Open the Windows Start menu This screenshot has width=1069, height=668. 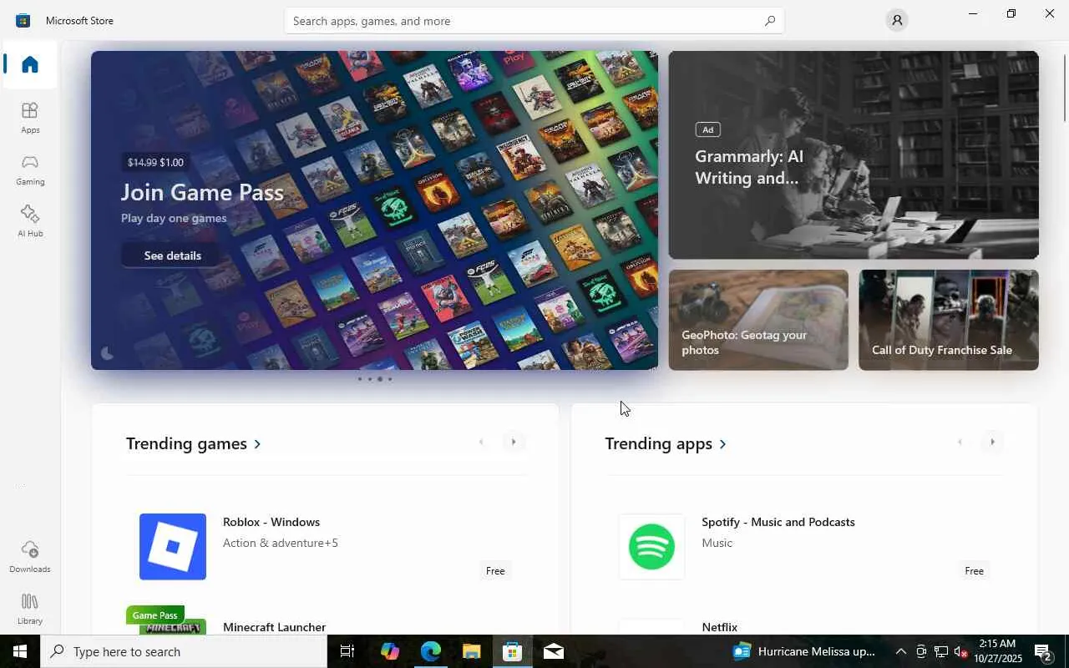click(20, 651)
